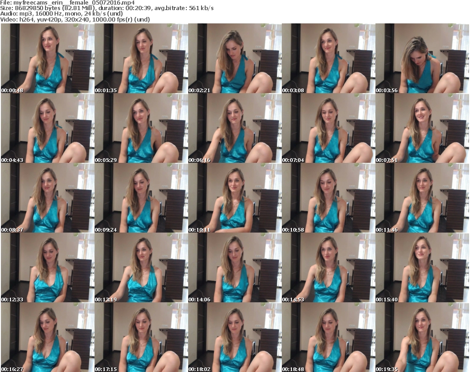
Task: Choose the 00:18:02 preview frame
Action: tap(235, 337)
